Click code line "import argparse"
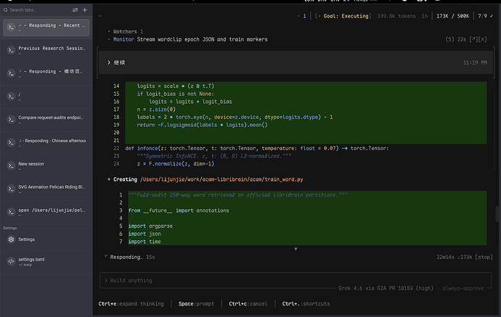501x317 pixels. pyautogui.click(x=150, y=226)
